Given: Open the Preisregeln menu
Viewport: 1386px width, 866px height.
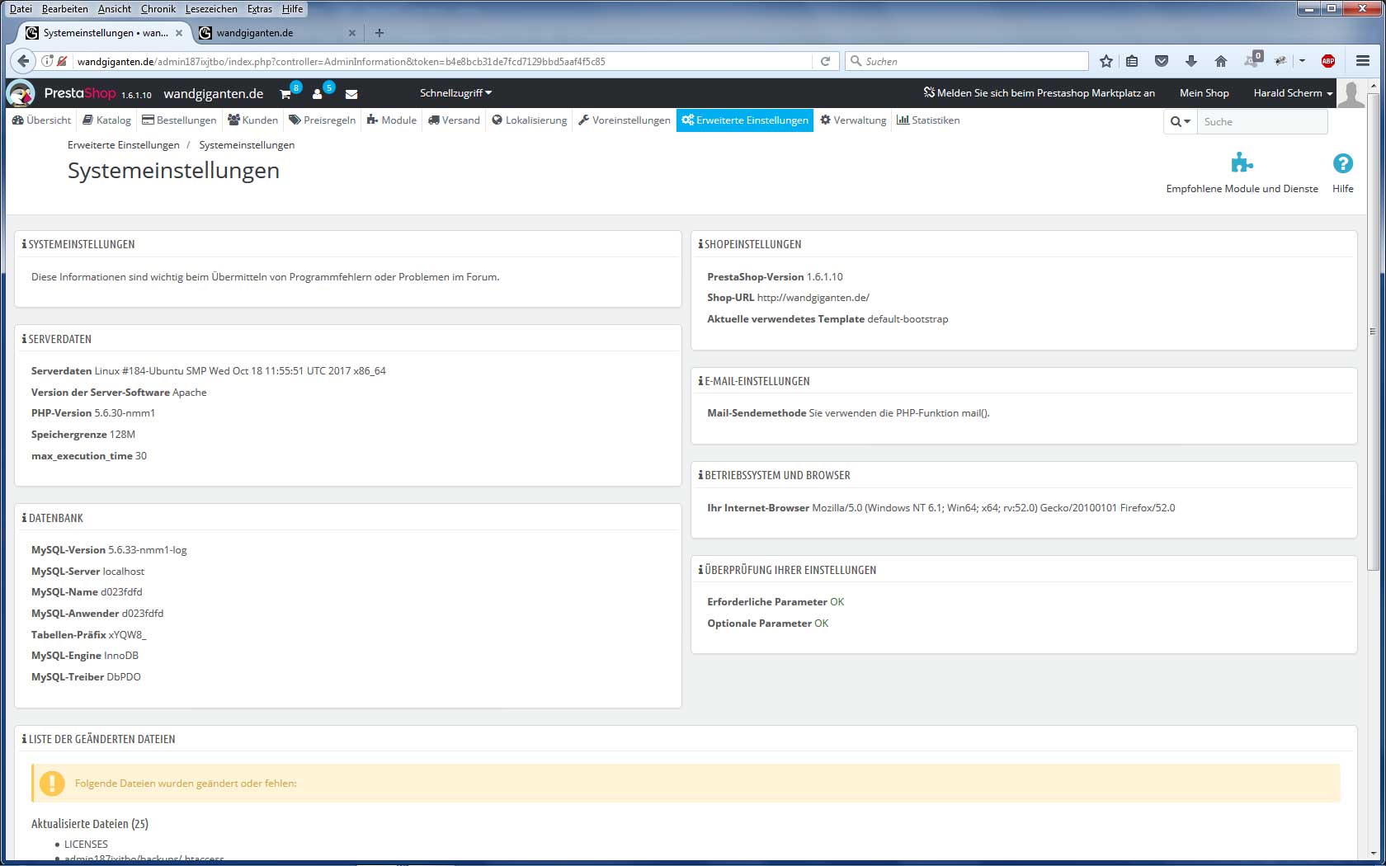Looking at the screenshot, I should [322, 120].
